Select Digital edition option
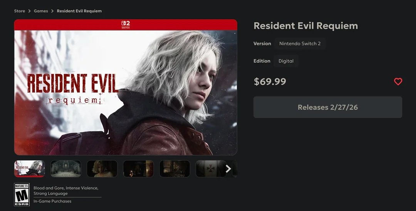 pyautogui.click(x=286, y=61)
